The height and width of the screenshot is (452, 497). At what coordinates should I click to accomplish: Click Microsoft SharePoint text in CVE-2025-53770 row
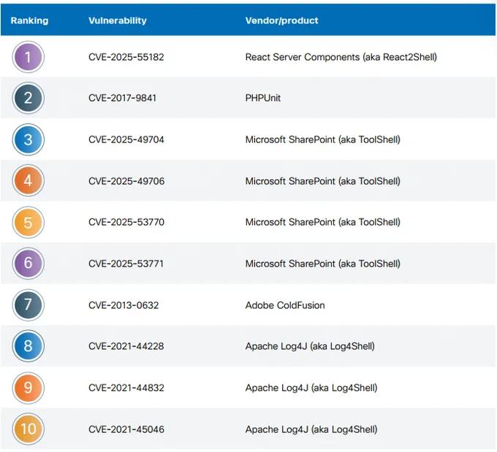pos(322,223)
